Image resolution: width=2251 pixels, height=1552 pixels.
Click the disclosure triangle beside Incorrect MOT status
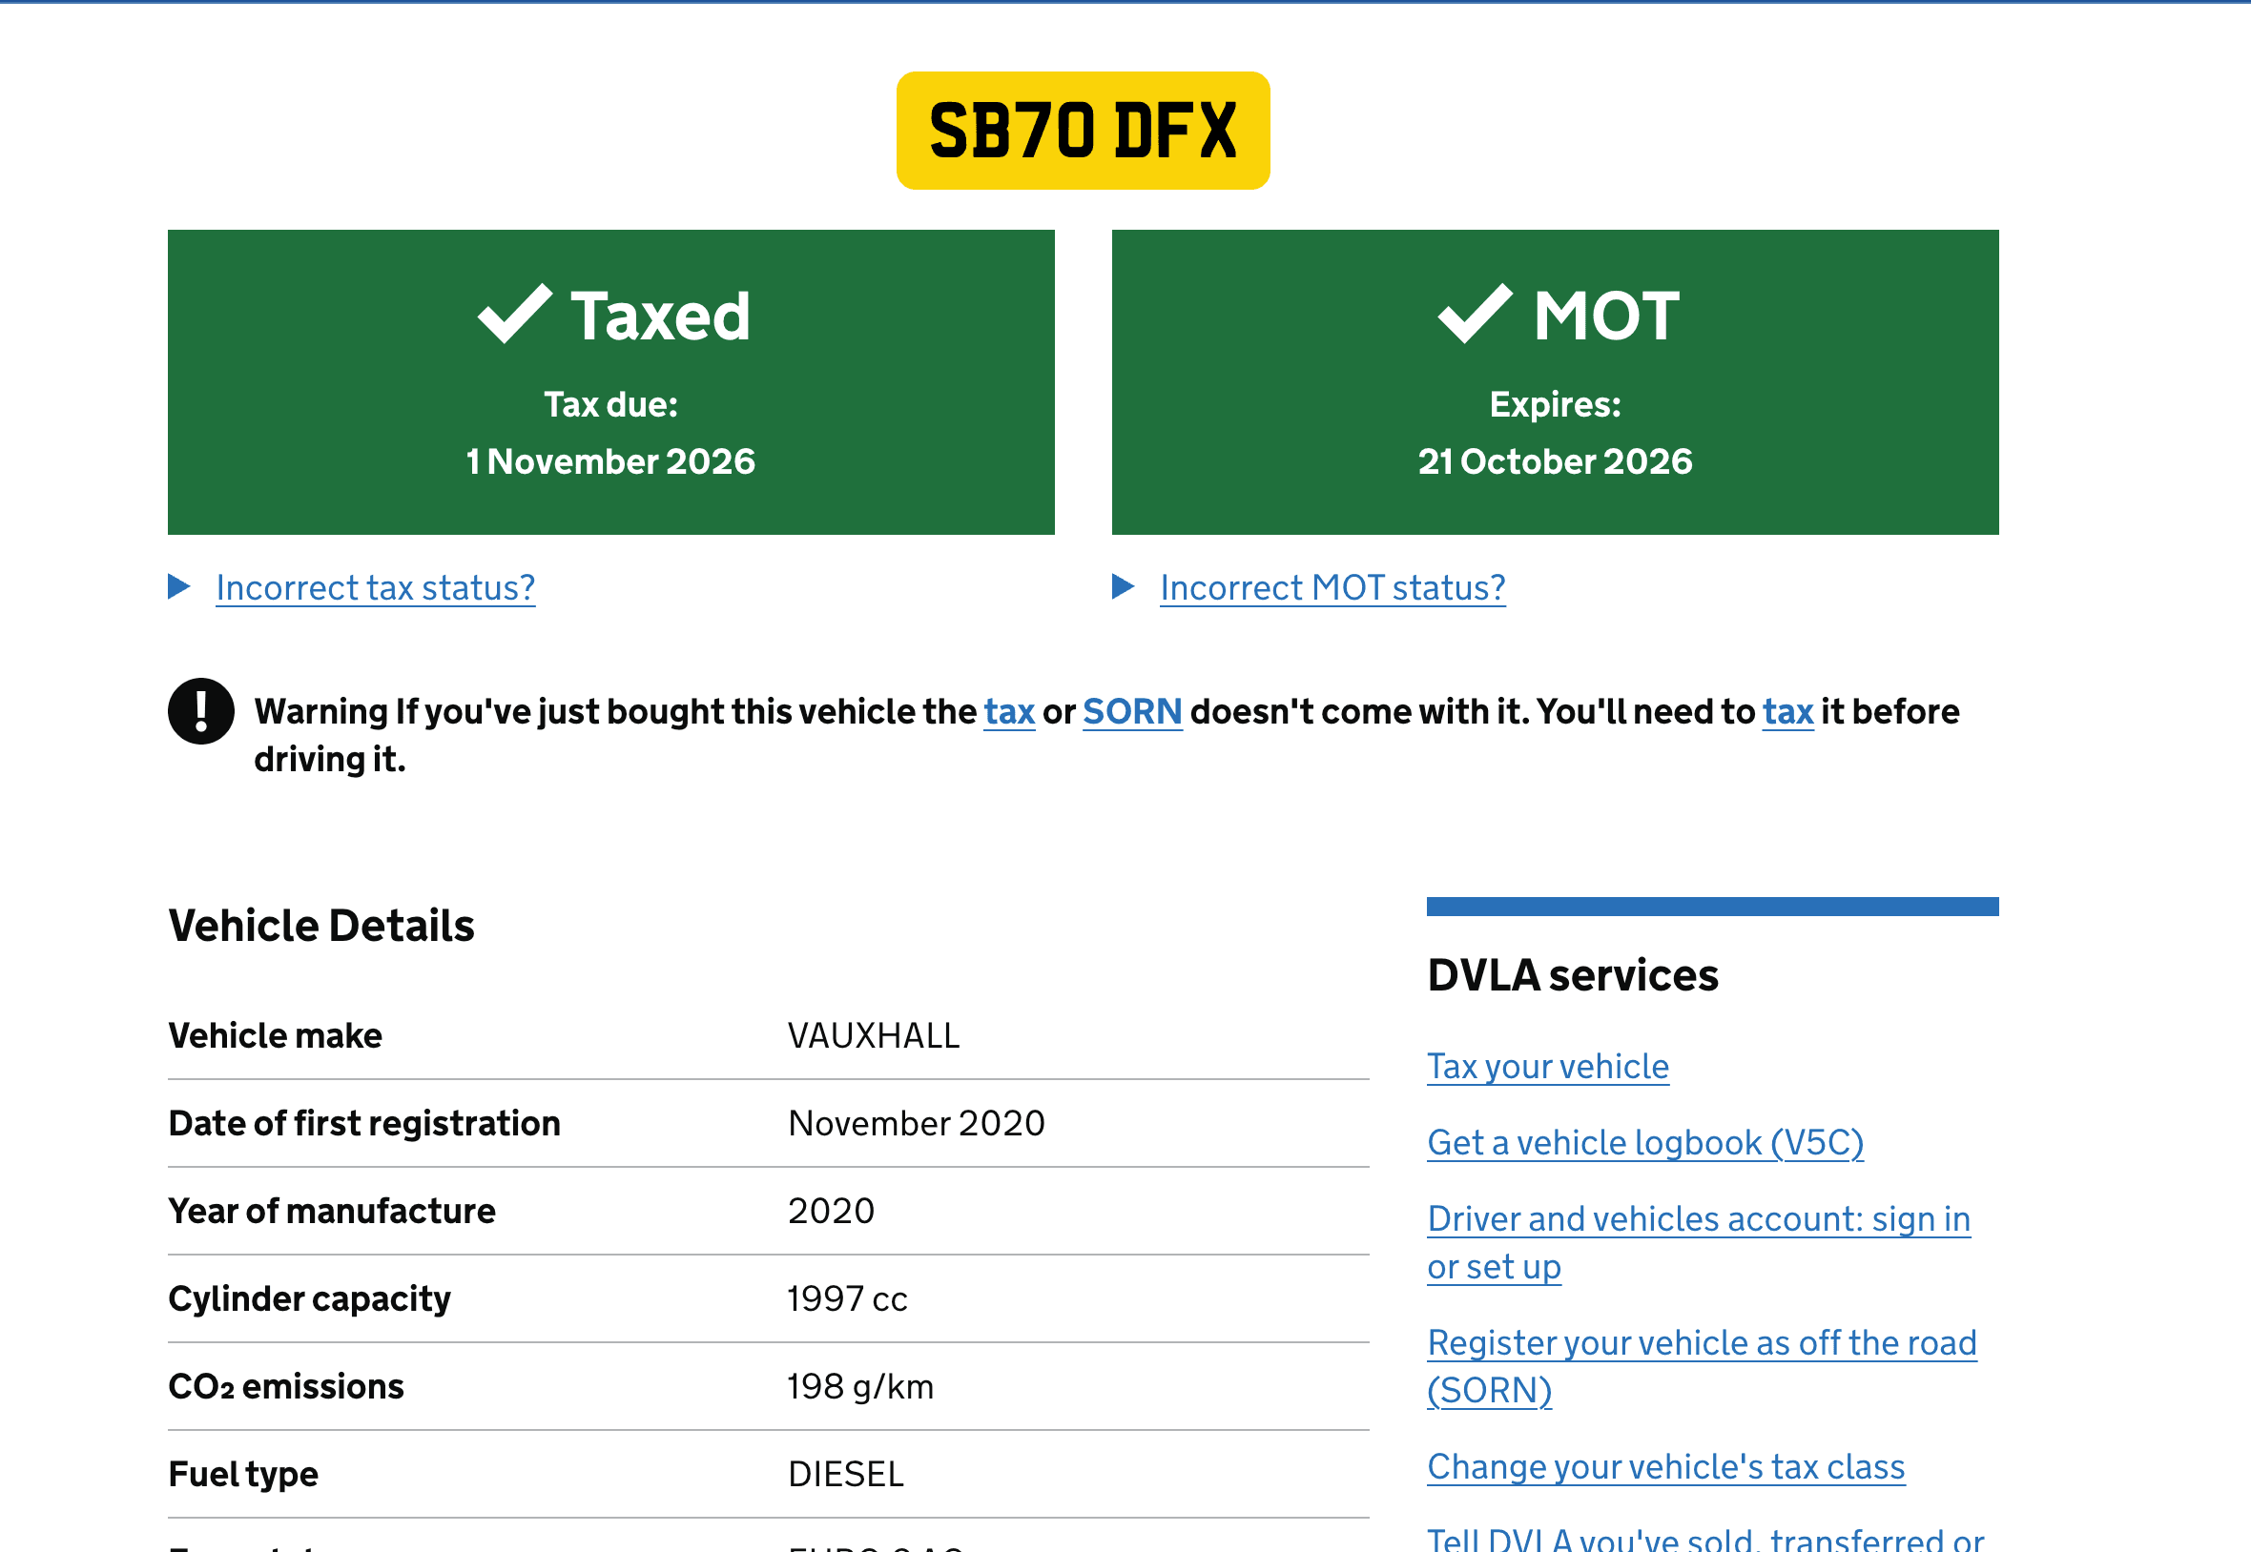coord(1125,586)
